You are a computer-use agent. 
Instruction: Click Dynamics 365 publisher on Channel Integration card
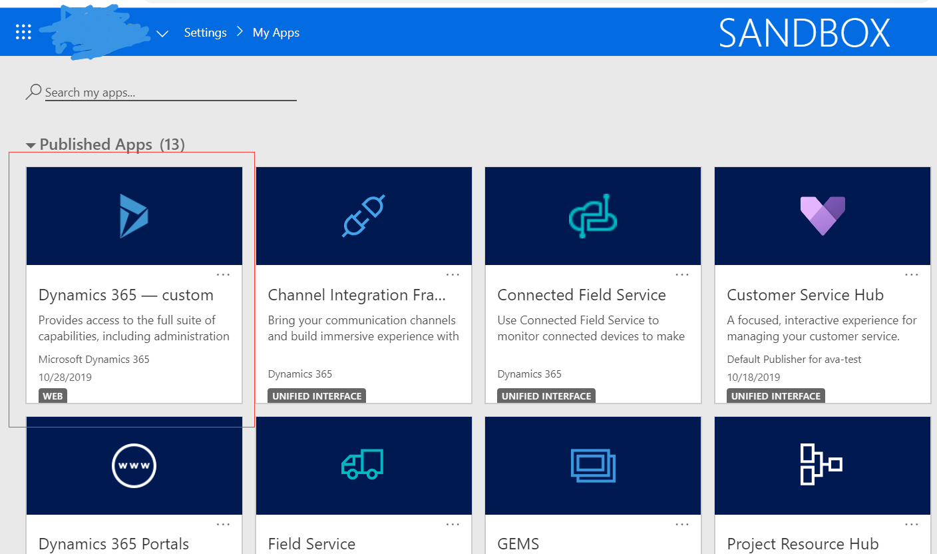(300, 374)
